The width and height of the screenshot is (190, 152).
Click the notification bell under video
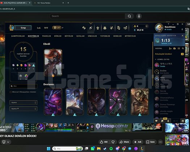4,142
